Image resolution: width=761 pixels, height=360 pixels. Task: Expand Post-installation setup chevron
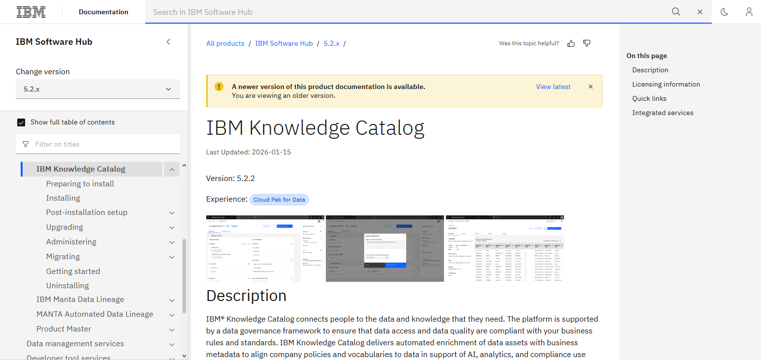pyautogui.click(x=172, y=212)
